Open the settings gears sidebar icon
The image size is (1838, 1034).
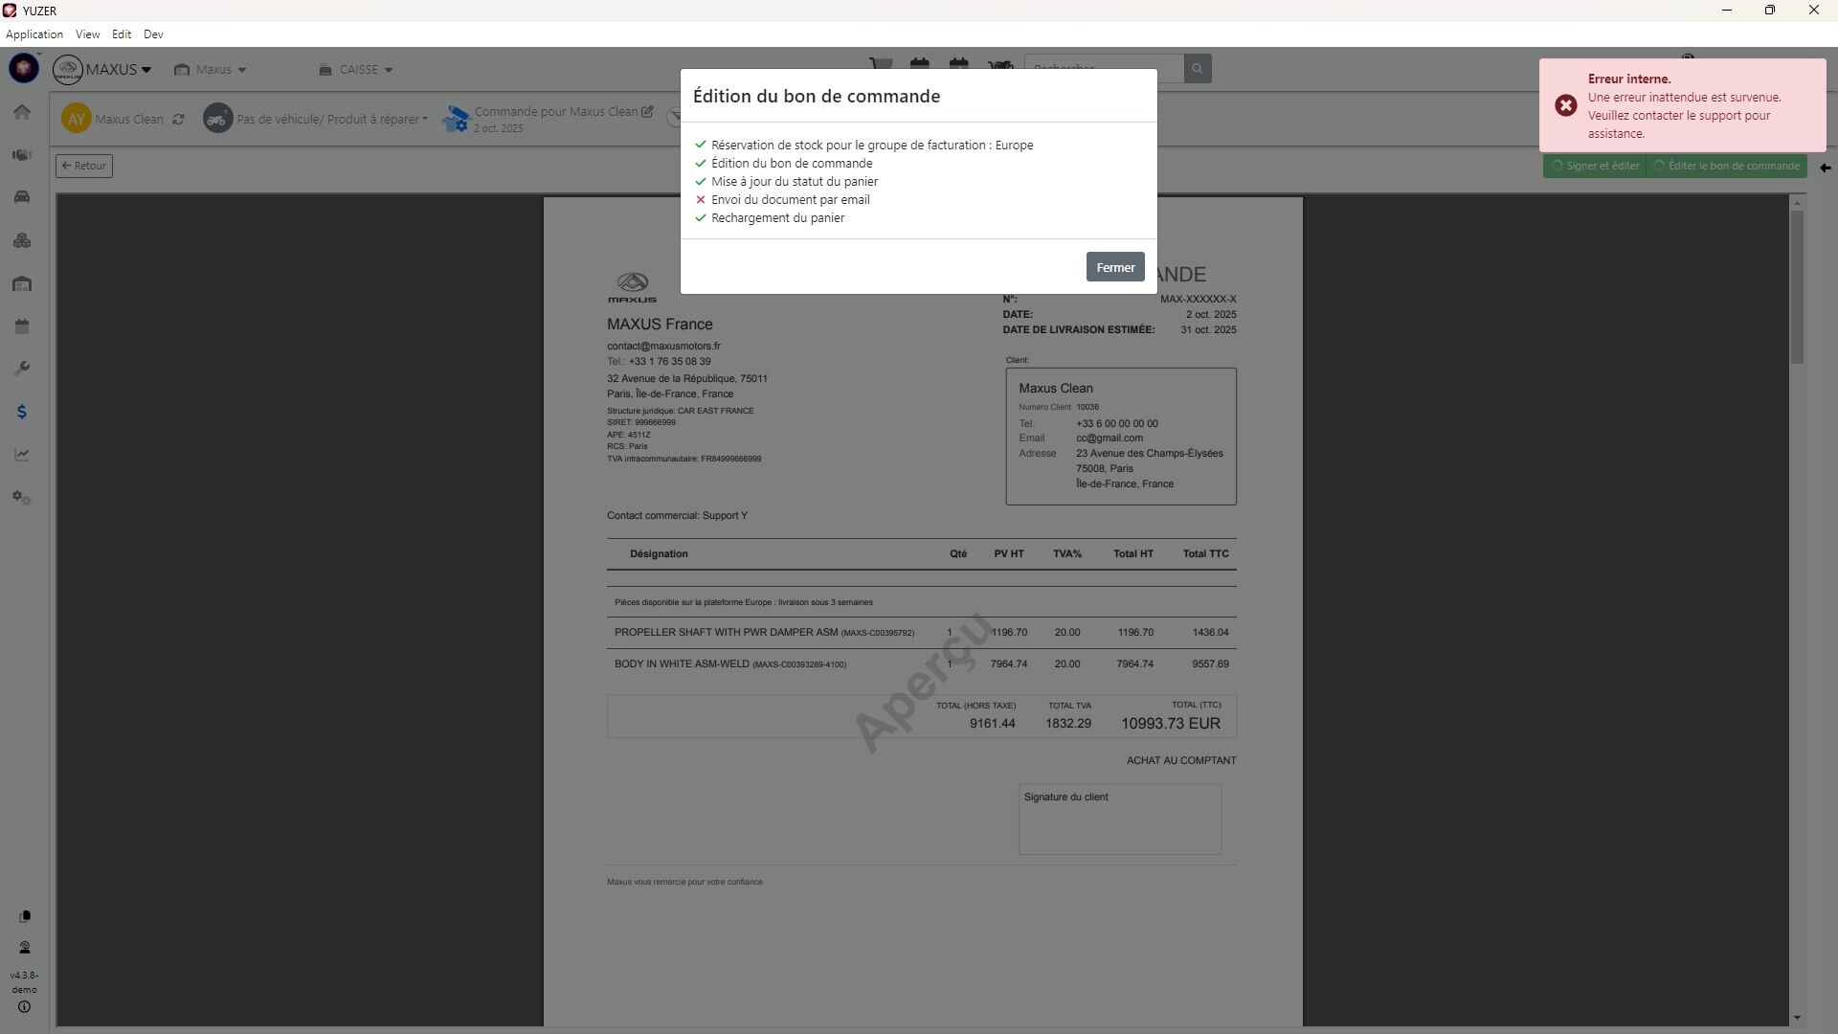pos(22,498)
